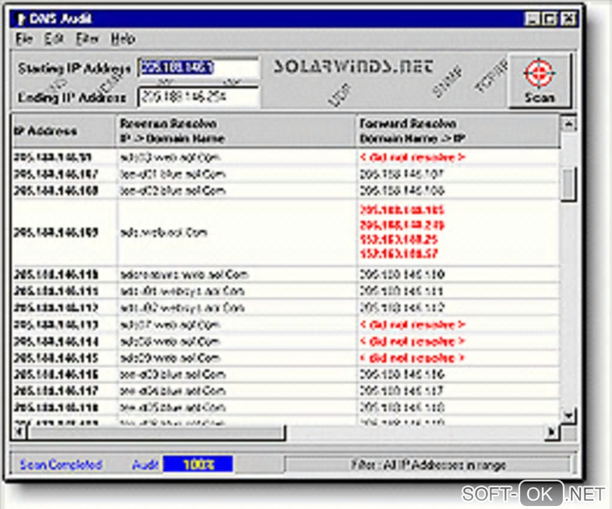Select the row for IP ending .109

pyautogui.click(x=286, y=233)
